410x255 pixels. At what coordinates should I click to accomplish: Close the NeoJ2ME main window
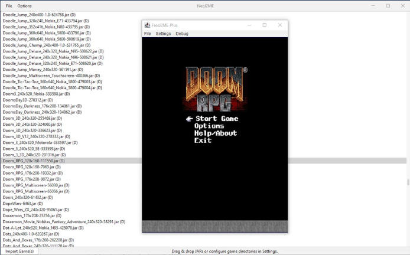(x=403, y=6)
